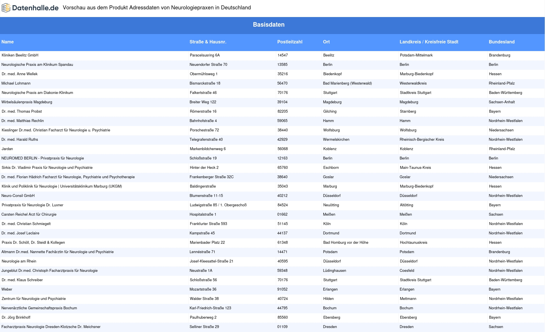The height and width of the screenshot is (332, 545).
Task: Select postal code 01662
Action: tap(282, 215)
